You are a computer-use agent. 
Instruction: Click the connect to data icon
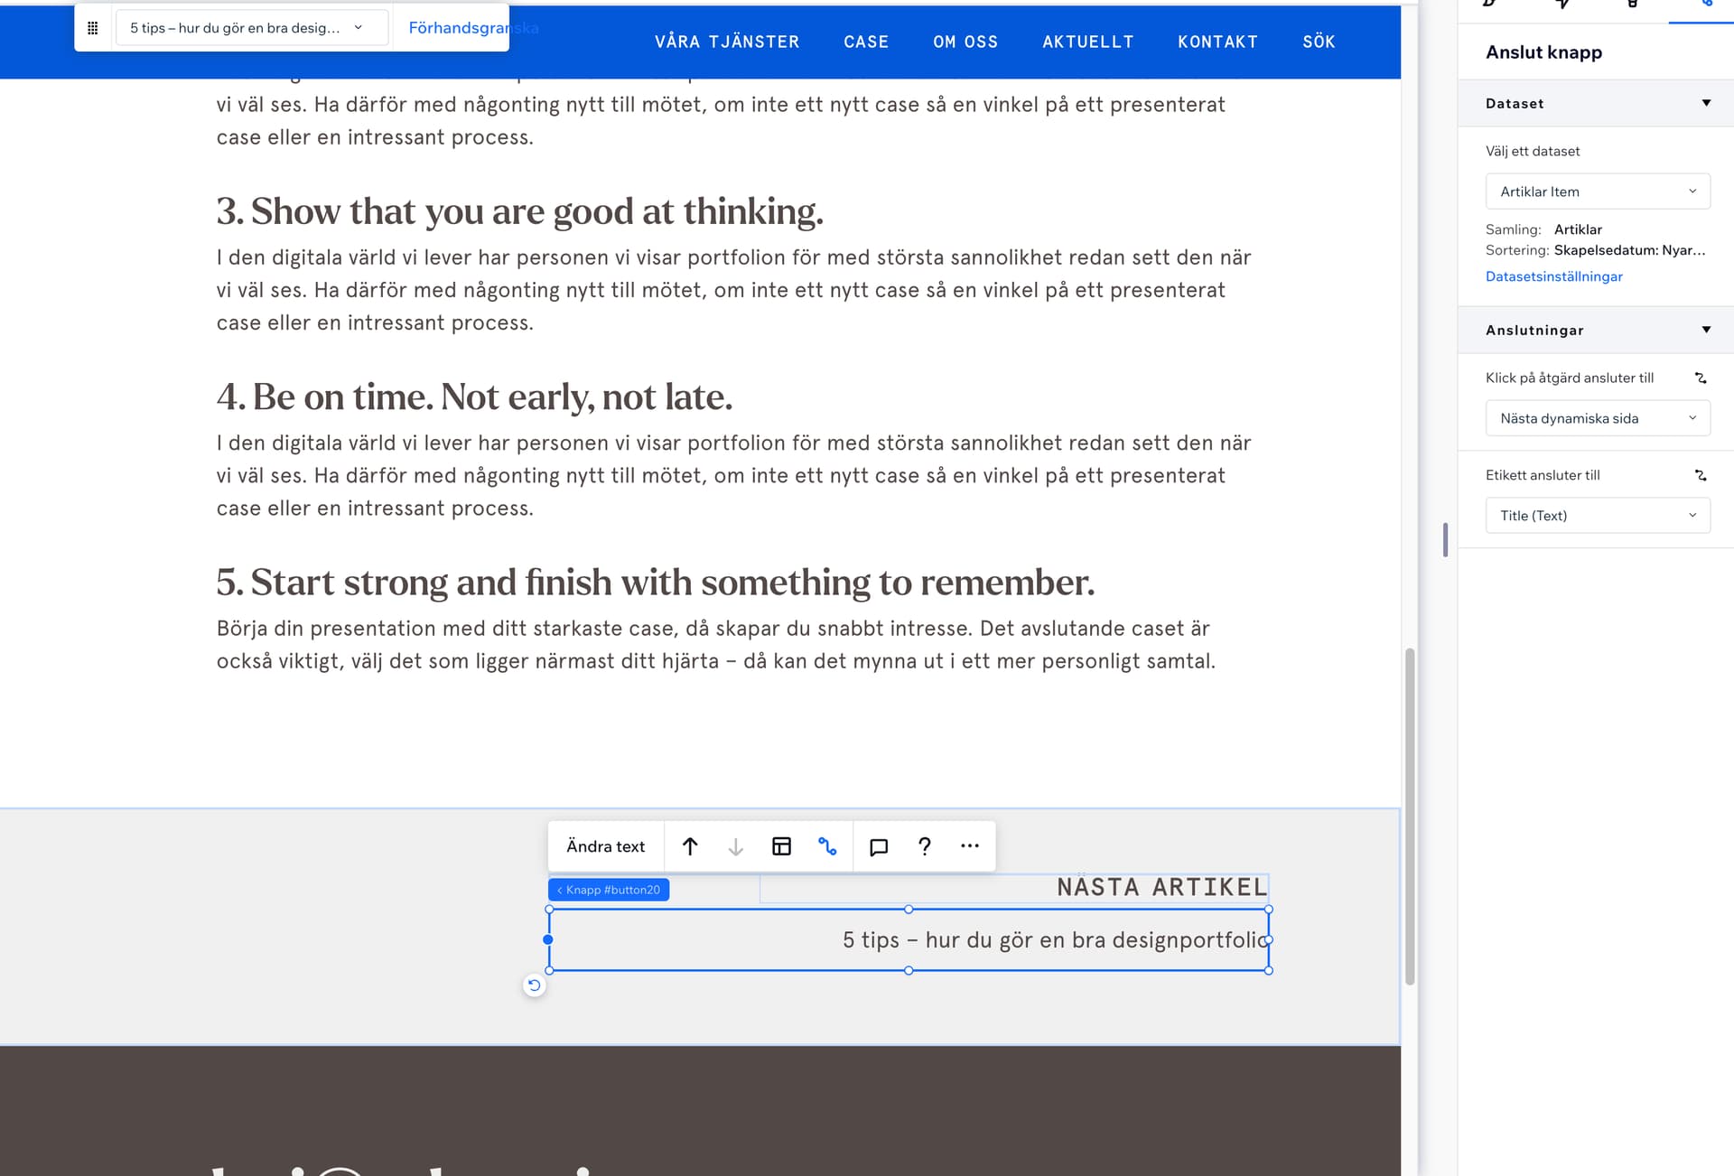point(827,846)
